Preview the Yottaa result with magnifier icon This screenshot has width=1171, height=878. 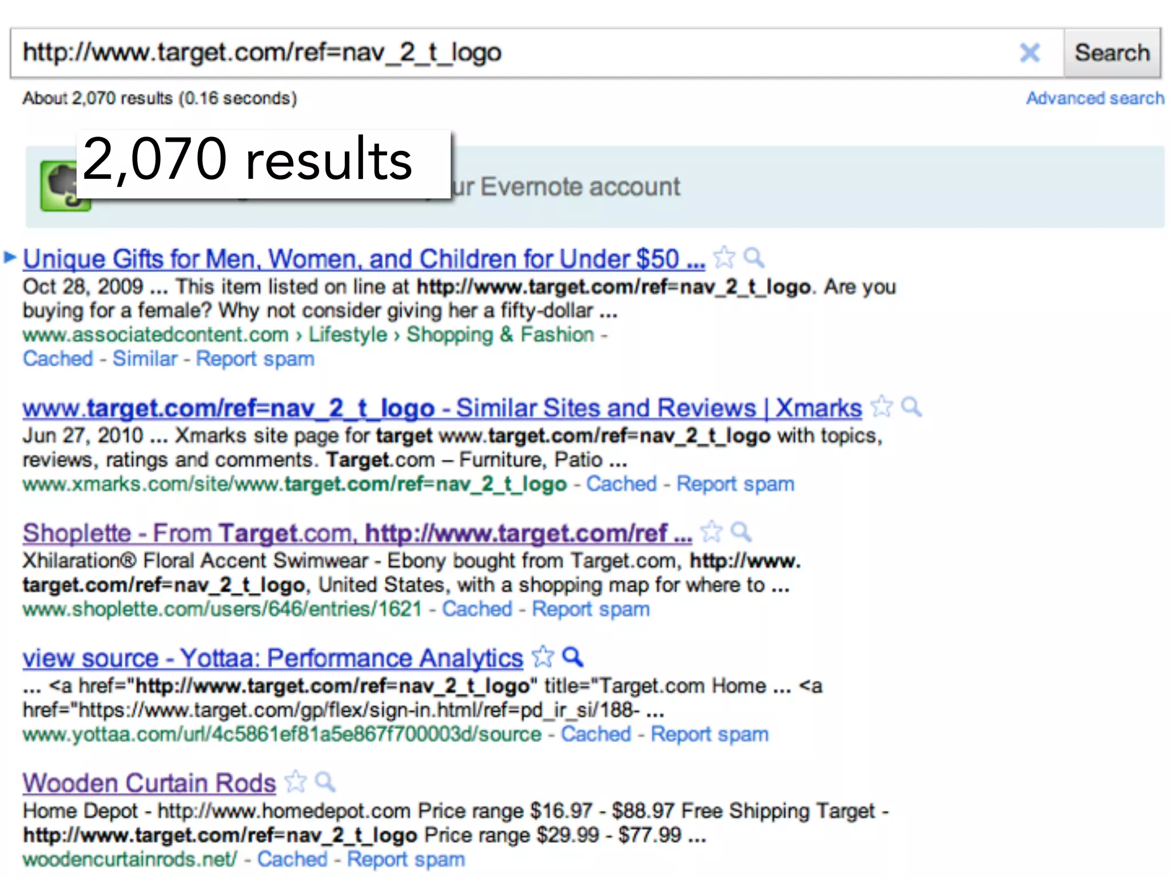pyautogui.click(x=572, y=657)
